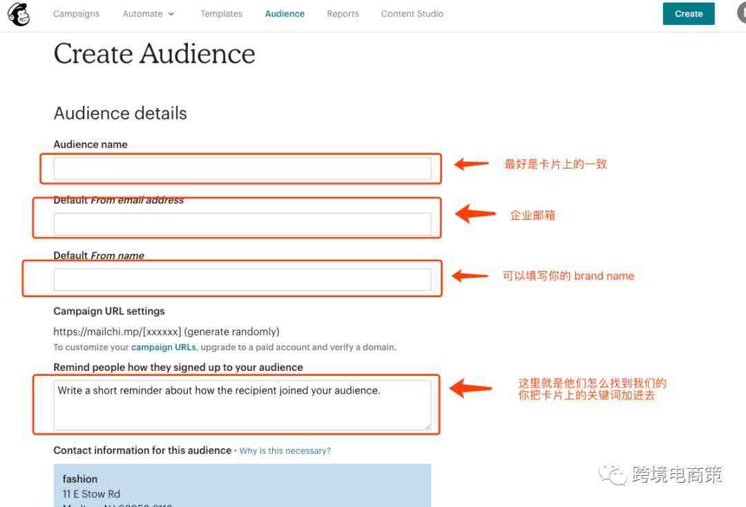This screenshot has height=507, width=746.
Task: Open the account avatar at top right
Action: [740, 13]
